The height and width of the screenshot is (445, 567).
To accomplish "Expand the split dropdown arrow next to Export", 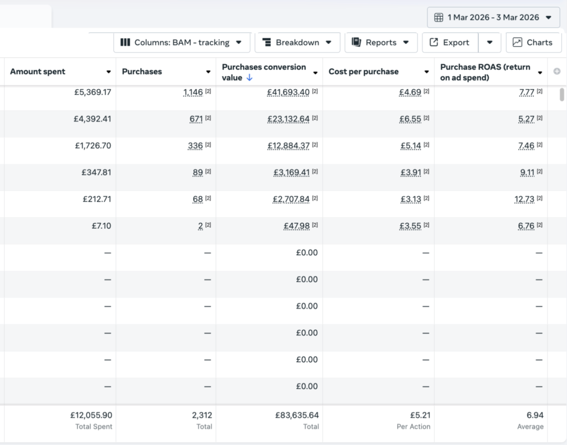I will [x=489, y=42].
